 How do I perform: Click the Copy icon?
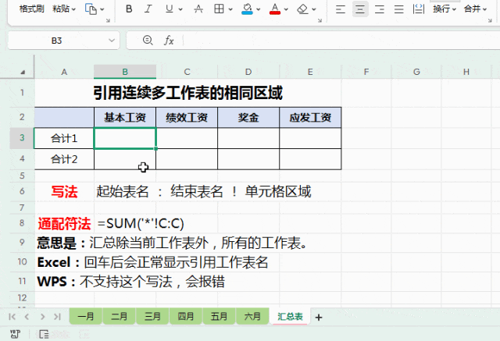point(91,9)
